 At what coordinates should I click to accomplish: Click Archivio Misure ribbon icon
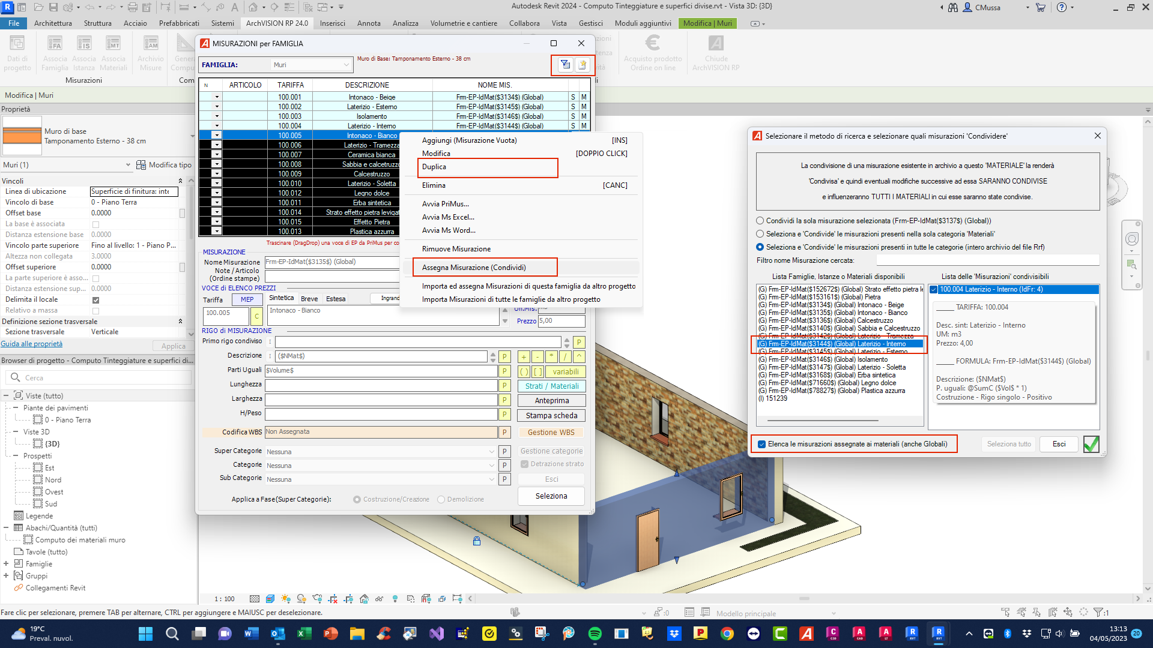click(150, 53)
